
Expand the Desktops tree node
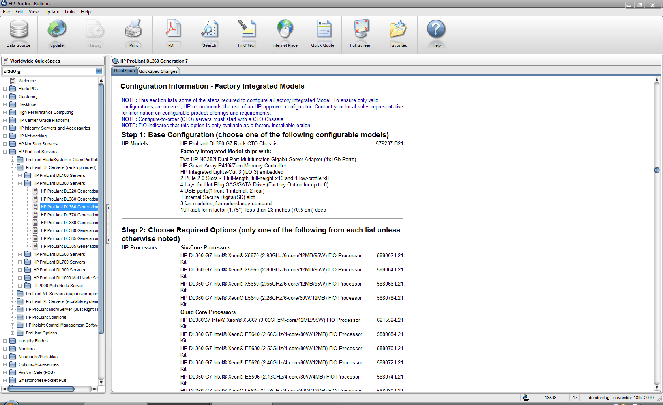pos(5,104)
